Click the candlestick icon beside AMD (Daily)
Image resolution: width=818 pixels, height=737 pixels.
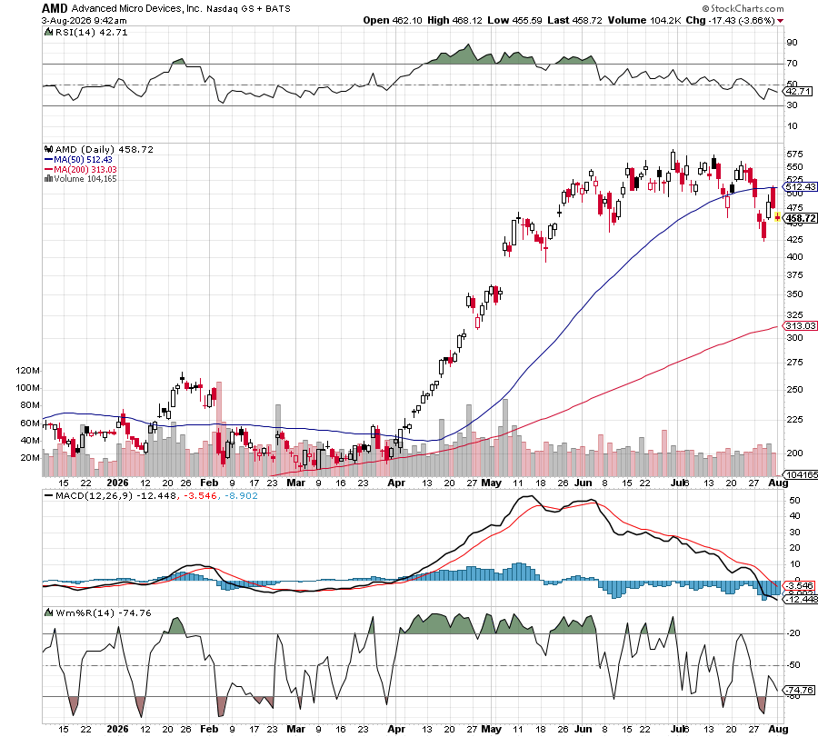49,149
